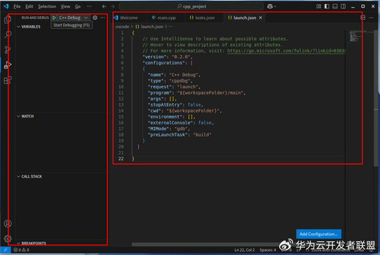Open the Explorer view in activity bar

[7, 19]
